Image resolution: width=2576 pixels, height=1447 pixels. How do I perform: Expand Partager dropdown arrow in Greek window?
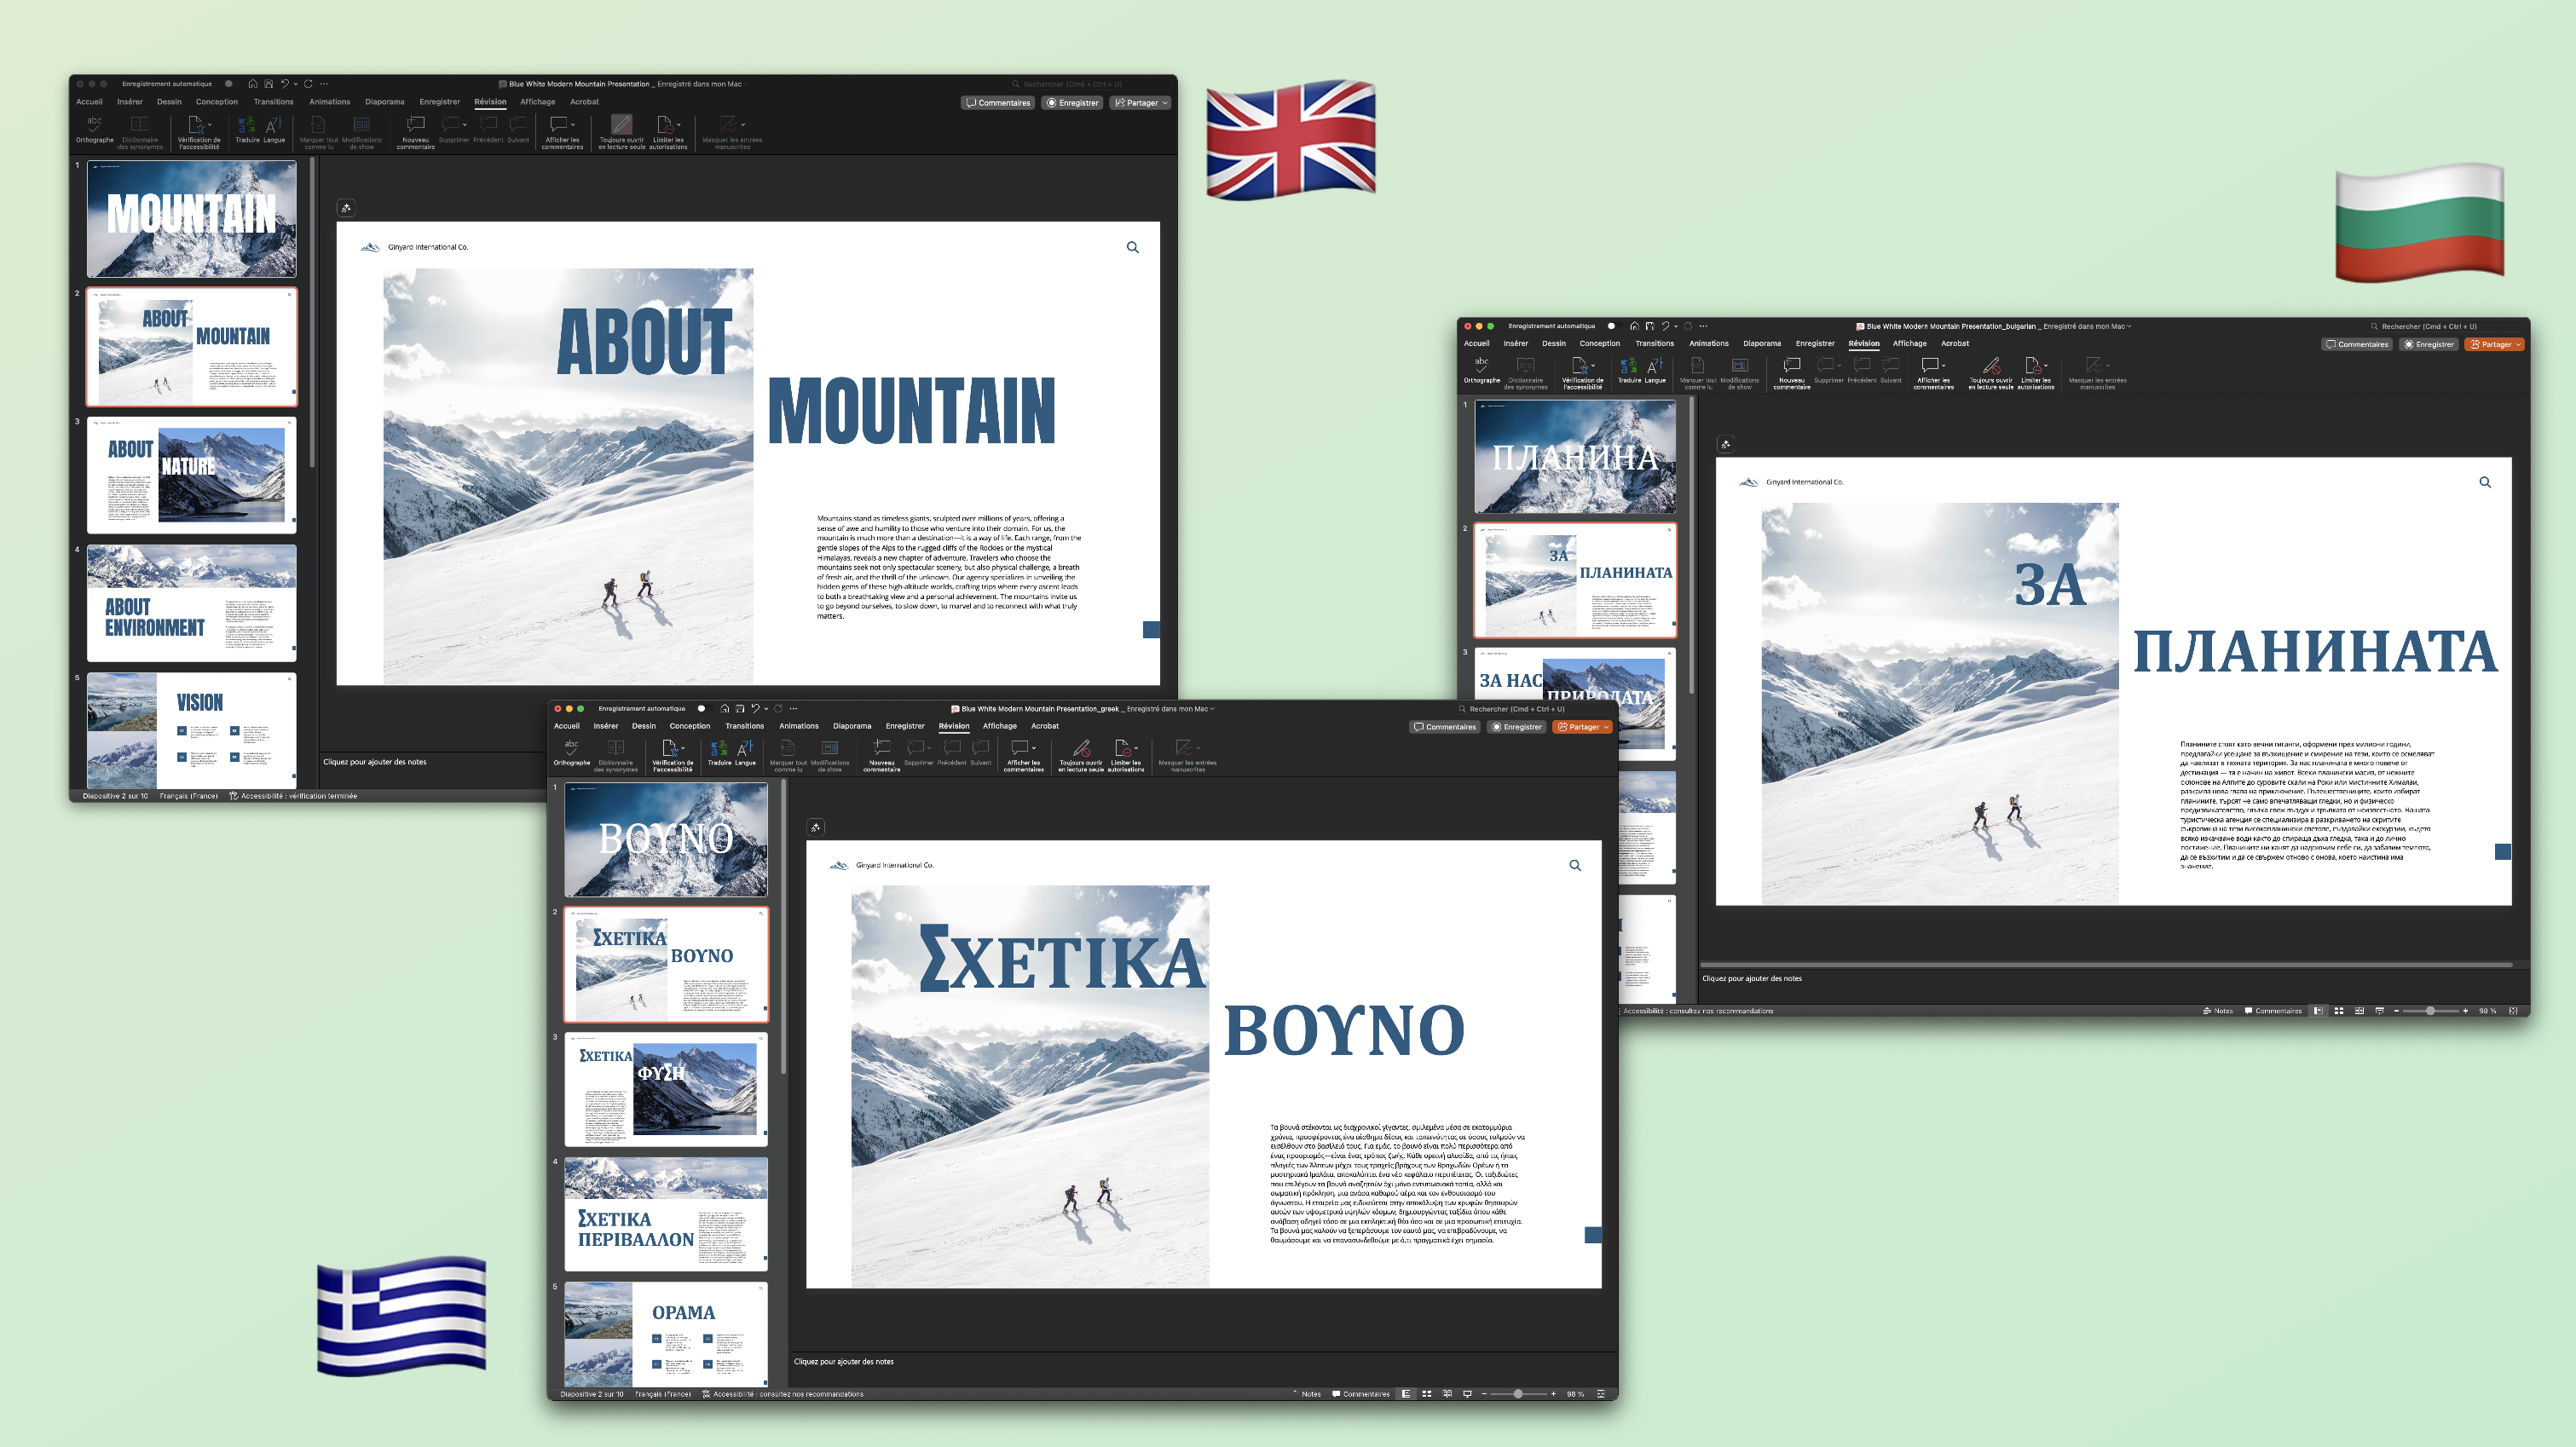(x=1606, y=727)
